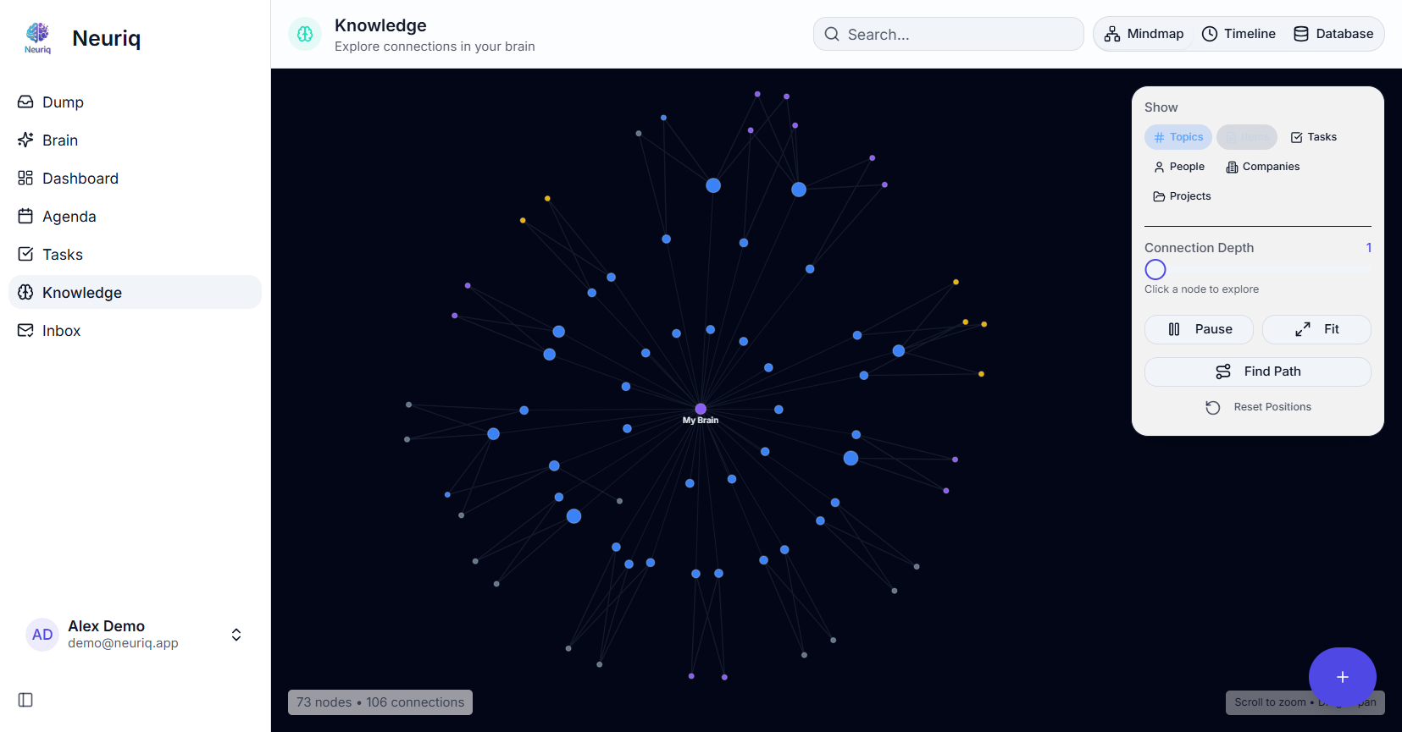The height and width of the screenshot is (732, 1402).
Task: Fit the graph to the view
Action: 1316,329
